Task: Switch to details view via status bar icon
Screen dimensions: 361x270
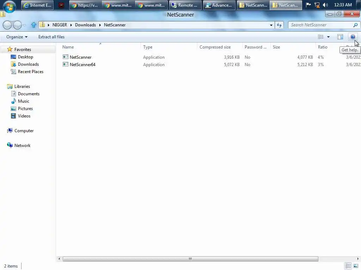Action: coord(348,266)
